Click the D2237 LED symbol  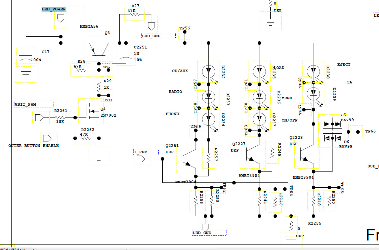pyautogui.click(x=259, y=119)
